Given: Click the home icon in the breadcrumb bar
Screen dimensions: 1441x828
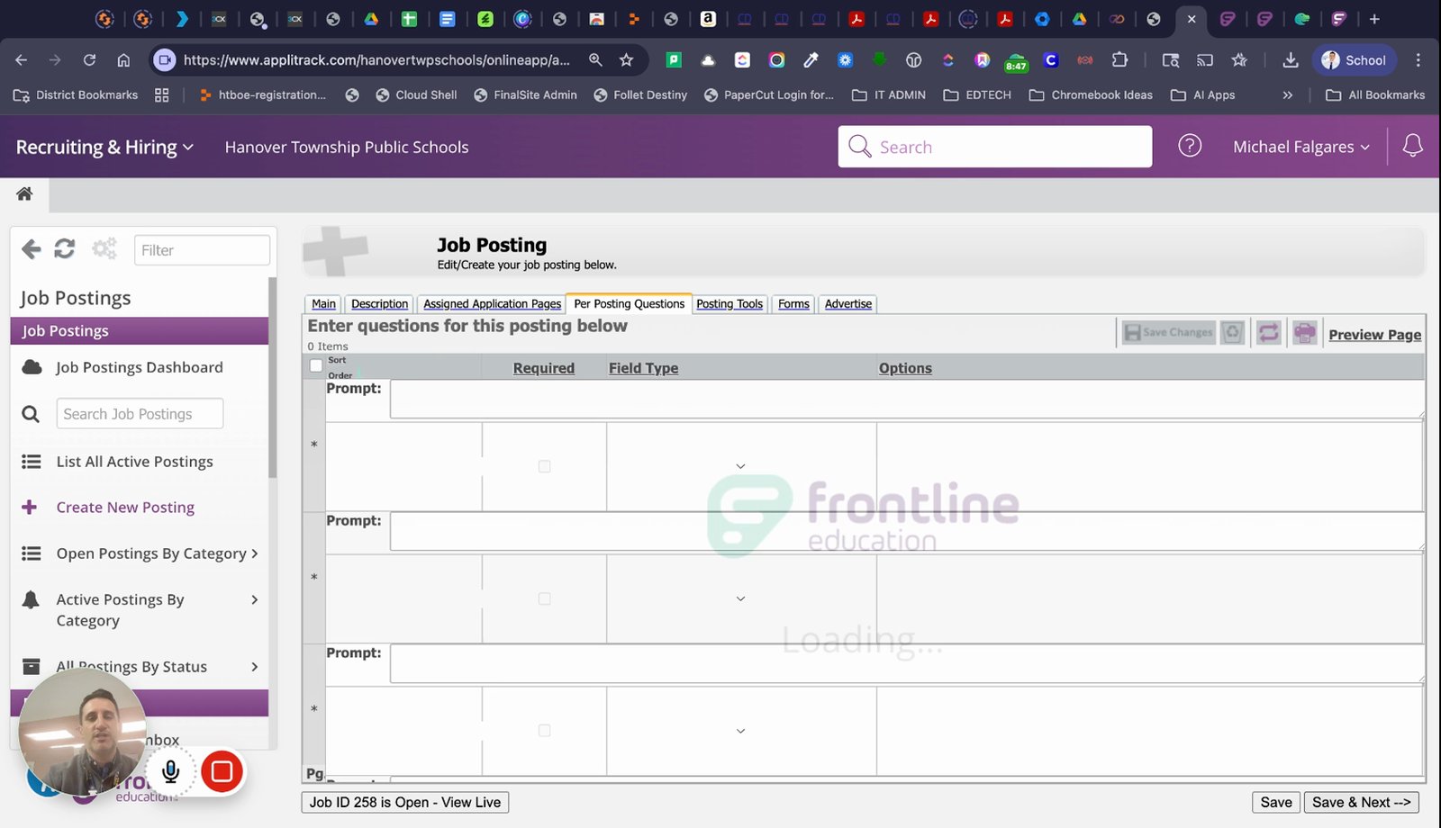Looking at the screenshot, I should coord(24,193).
